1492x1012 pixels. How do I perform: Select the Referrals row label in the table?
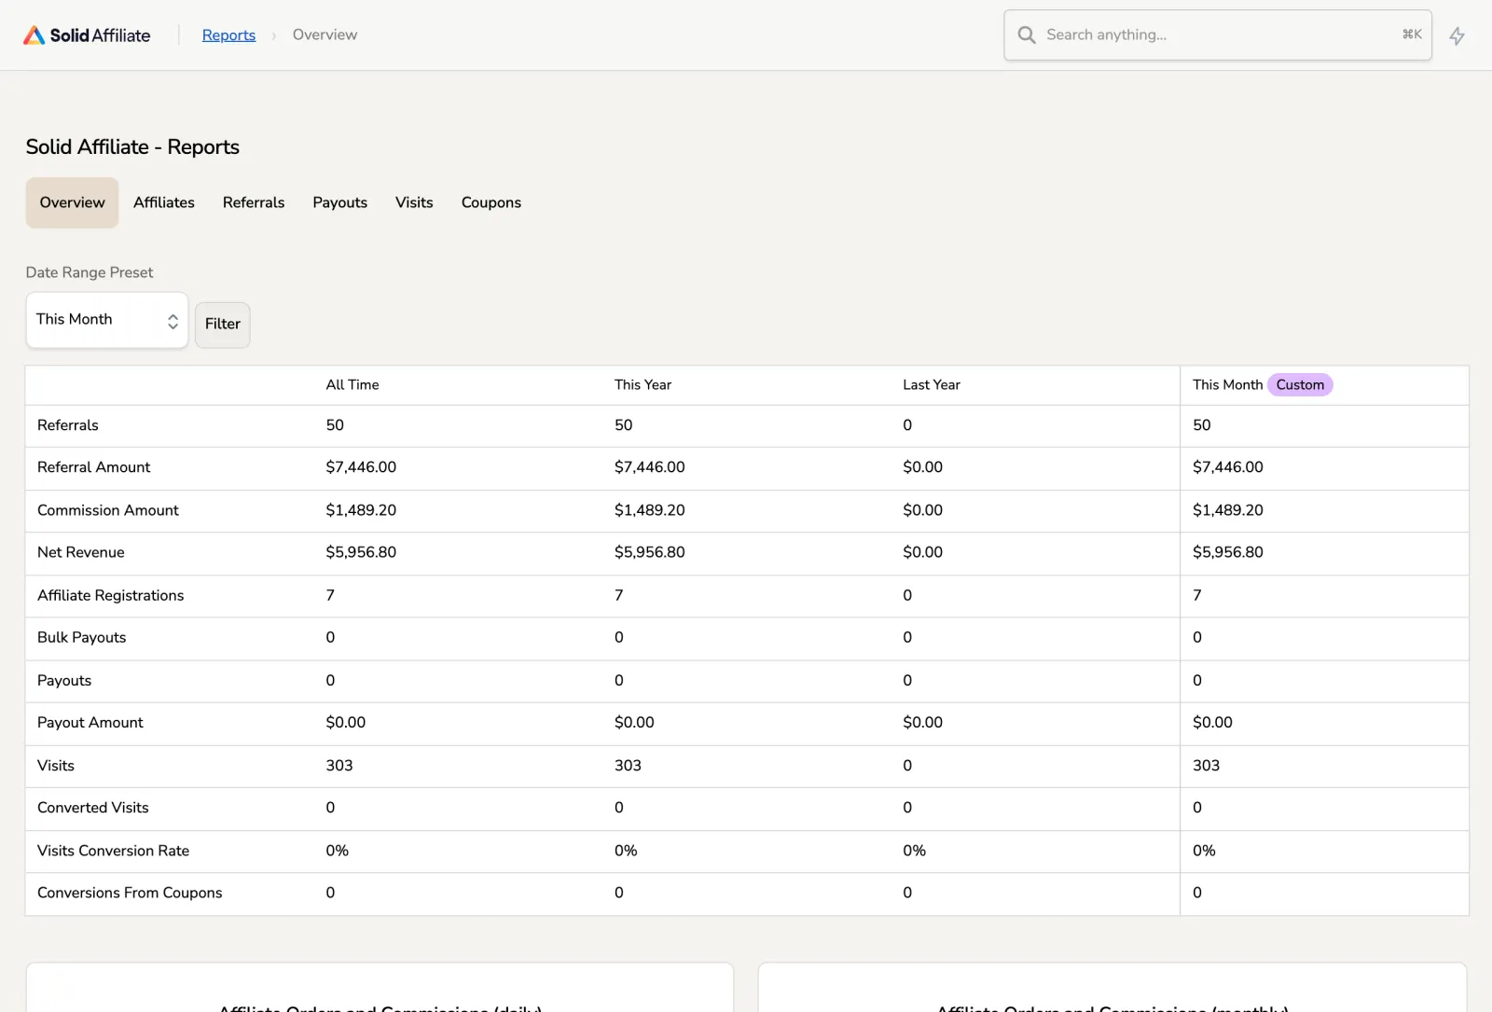pyautogui.click(x=68, y=425)
